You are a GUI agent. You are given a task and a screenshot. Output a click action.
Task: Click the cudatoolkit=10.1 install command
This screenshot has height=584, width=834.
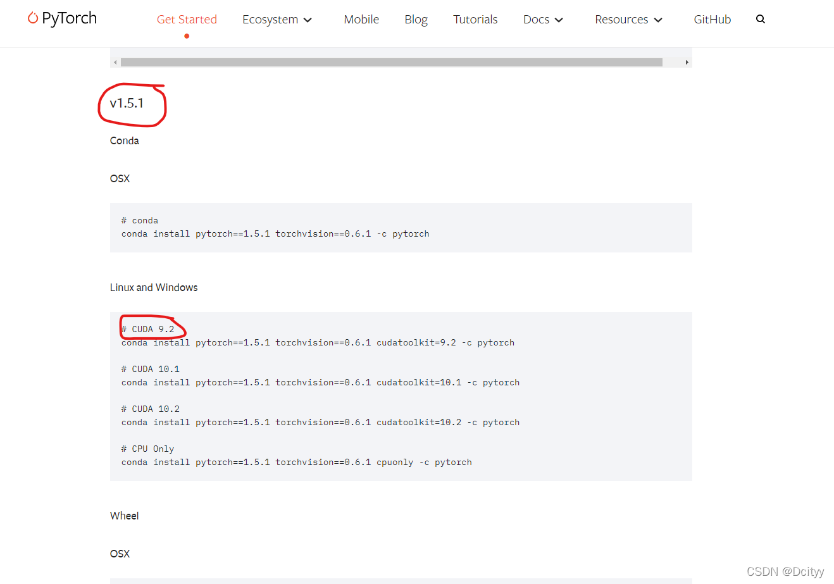[x=320, y=383]
